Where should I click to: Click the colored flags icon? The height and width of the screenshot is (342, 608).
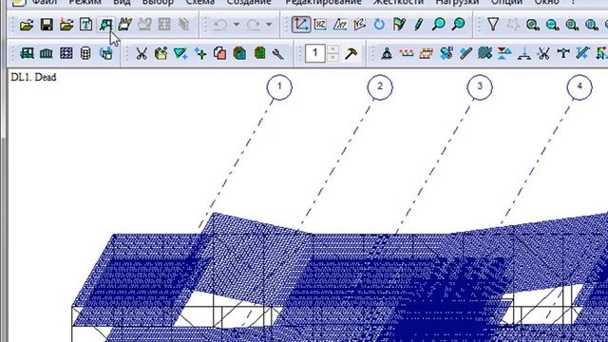[399, 25]
